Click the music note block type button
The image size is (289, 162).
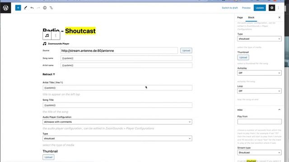pyautogui.click(x=47, y=36)
